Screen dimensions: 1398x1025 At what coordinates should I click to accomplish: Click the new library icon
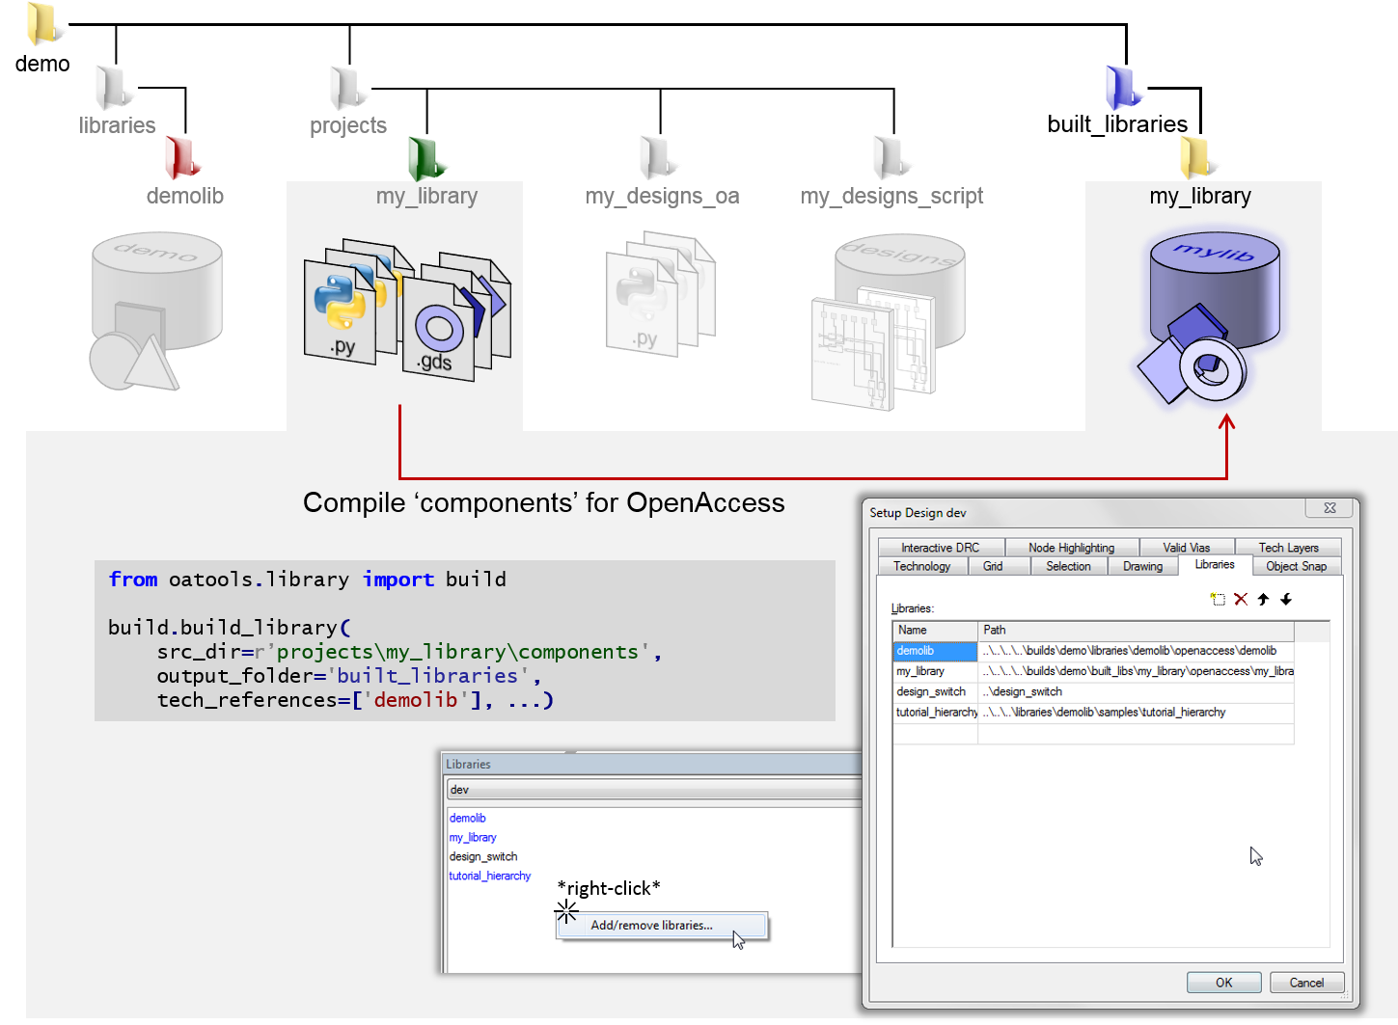pyautogui.click(x=1218, y=600)
